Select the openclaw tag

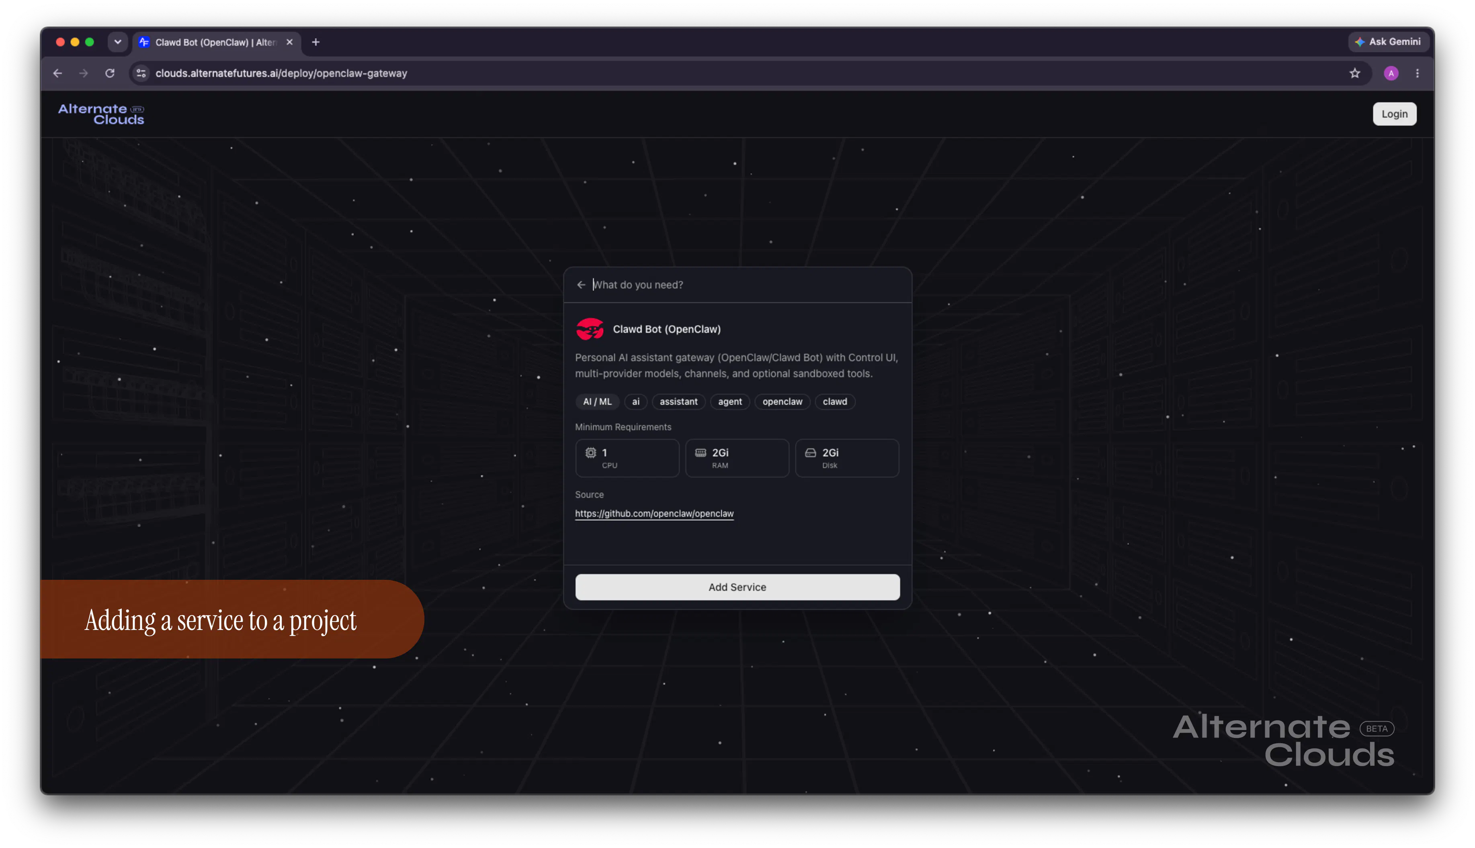click(782, 402)
